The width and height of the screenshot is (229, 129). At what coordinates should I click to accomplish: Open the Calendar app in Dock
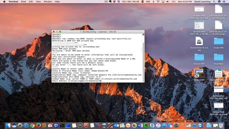[50, 125]
